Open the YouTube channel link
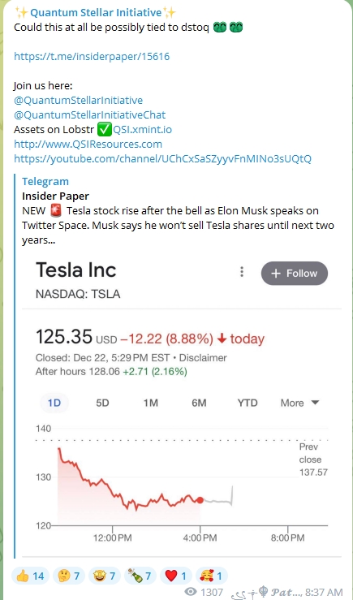 pyautogui.click(x=162, y=159)
